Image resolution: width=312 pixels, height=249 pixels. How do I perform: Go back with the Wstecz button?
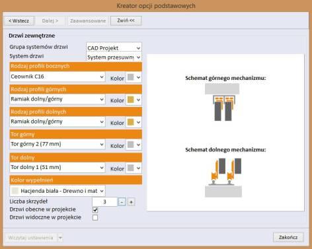pos(19,20)
